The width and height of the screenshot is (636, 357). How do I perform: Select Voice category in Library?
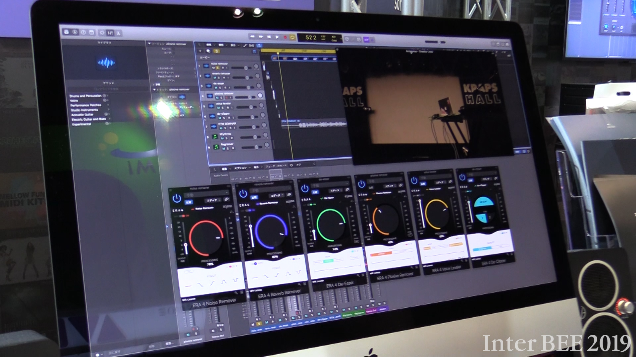coord(74,100)
